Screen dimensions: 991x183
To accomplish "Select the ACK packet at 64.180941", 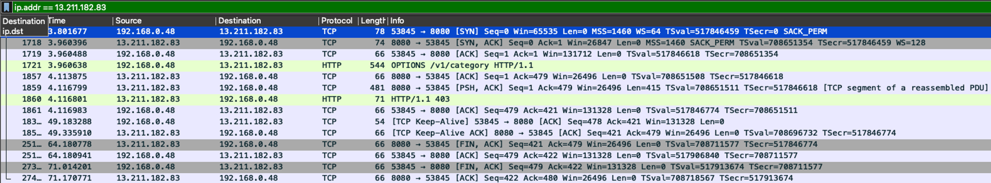I will [495, 156].
